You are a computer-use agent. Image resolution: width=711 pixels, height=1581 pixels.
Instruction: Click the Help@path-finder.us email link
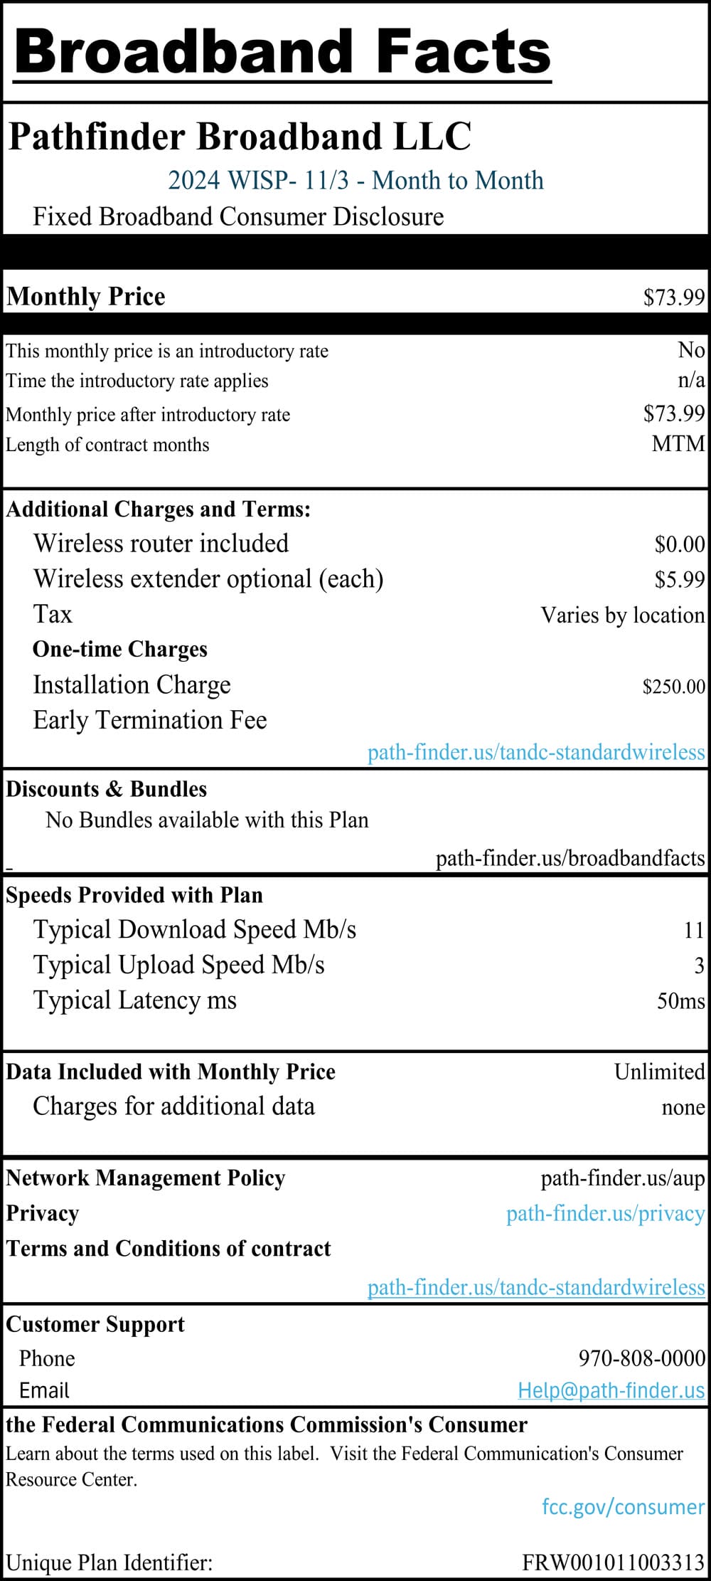(611, 1390)
